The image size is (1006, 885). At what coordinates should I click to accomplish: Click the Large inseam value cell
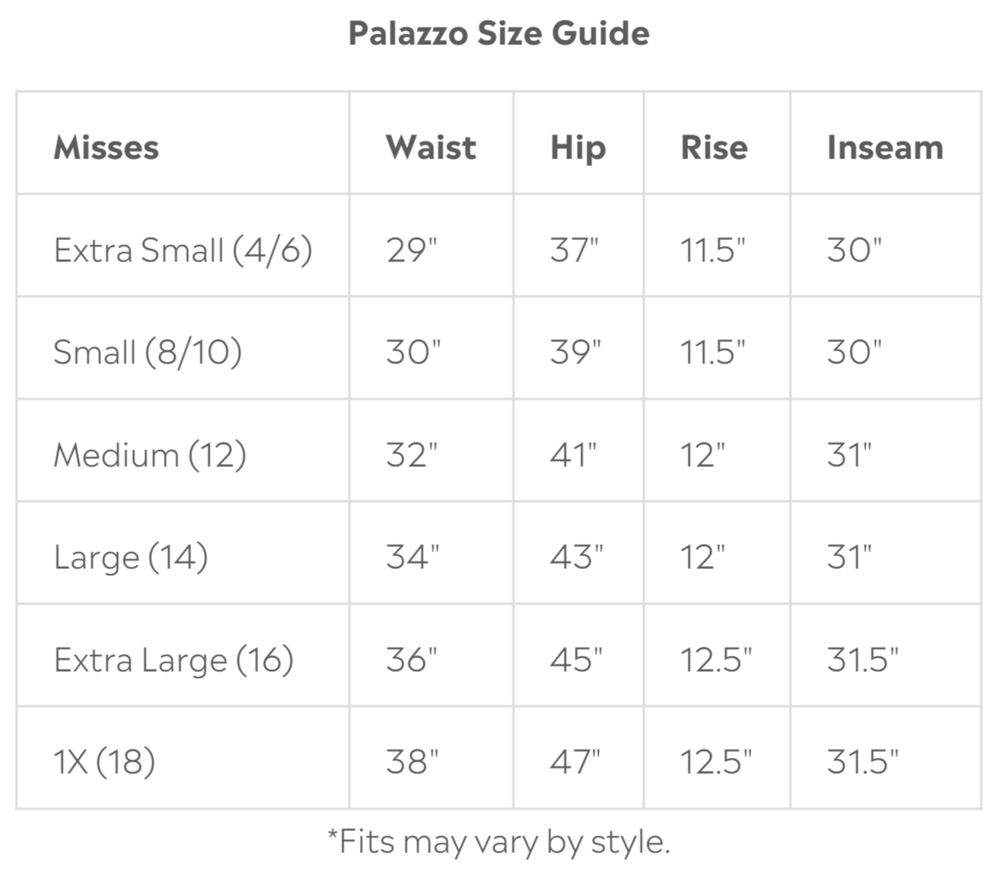pyautogui.click(x=849, y=557)
